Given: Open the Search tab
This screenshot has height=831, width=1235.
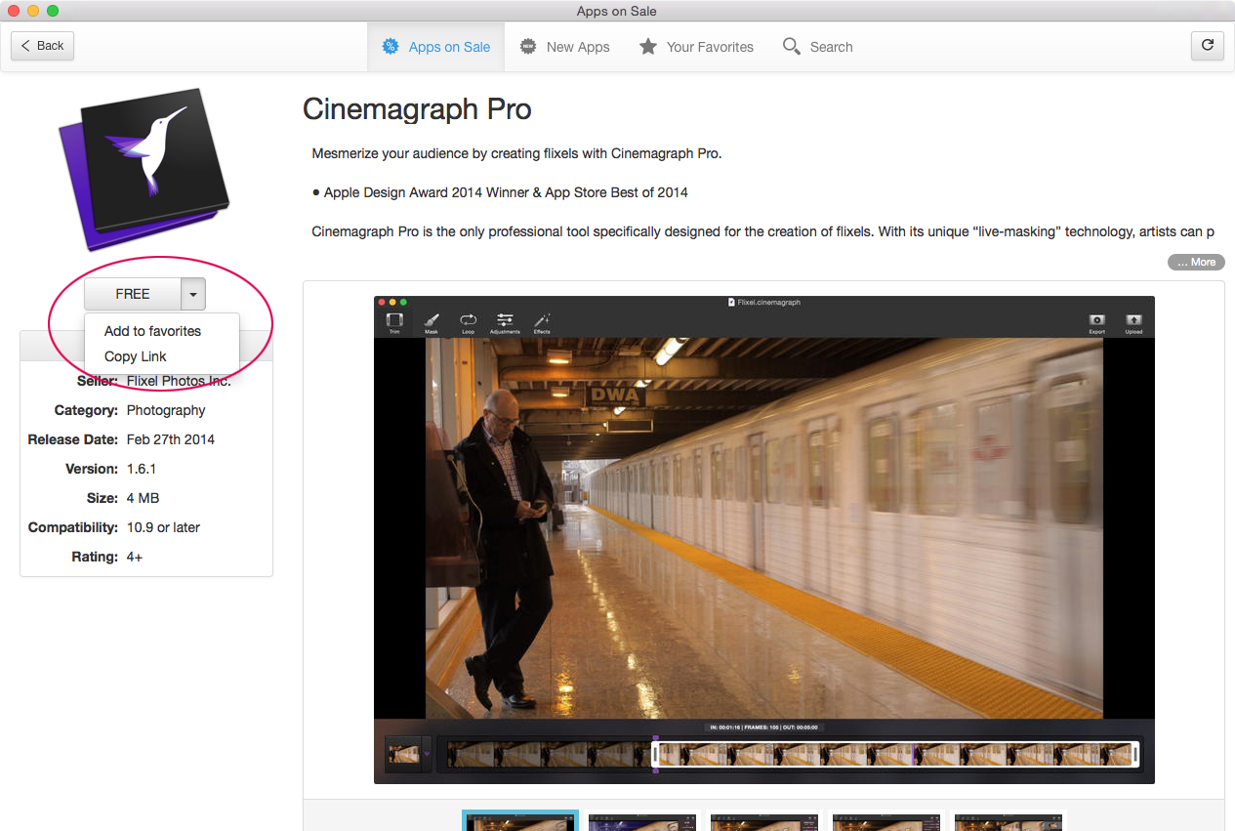Looking at the screenshot, I should tap(818, 47).
